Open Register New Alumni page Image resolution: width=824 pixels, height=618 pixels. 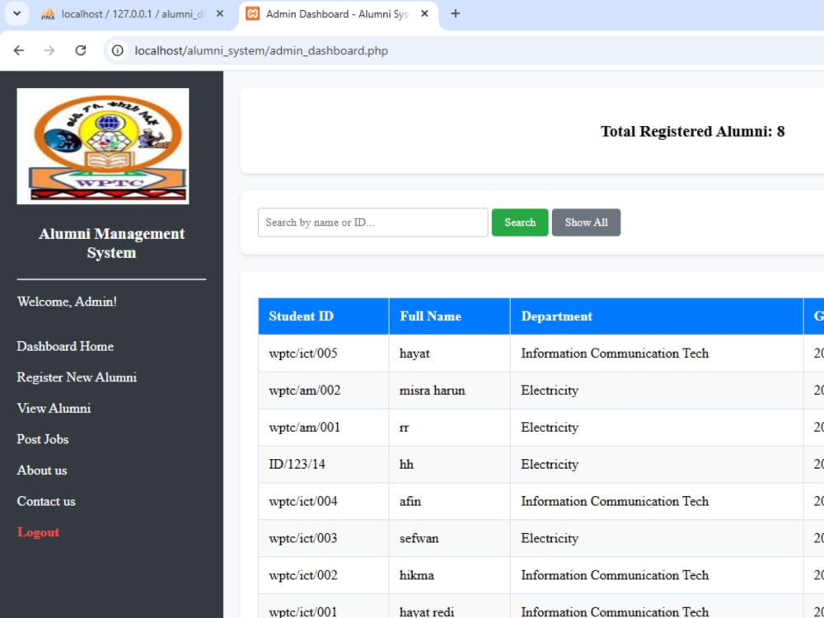[77, 377]
